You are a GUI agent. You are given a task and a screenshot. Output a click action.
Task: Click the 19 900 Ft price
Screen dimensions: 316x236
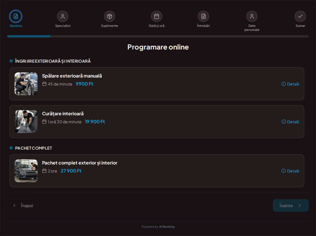pyautogui.click(x=95, y=122)
